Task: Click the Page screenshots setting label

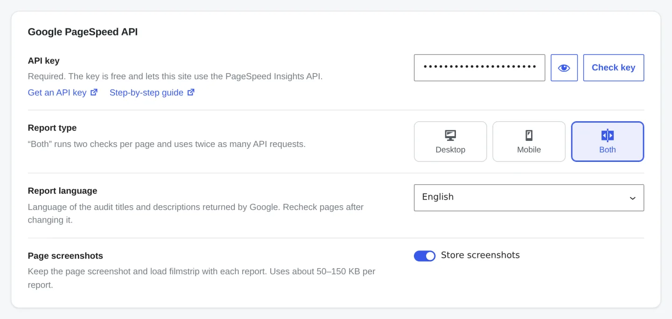Action: point(65,256)
